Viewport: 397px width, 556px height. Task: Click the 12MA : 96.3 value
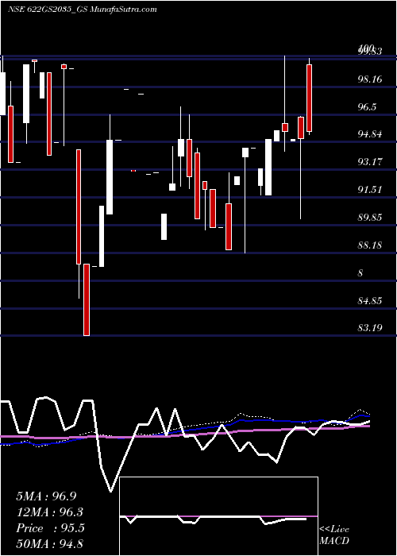pos(49,512)
